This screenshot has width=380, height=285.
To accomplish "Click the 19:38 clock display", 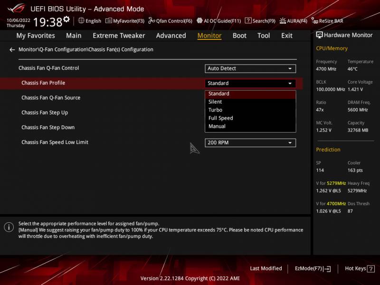I will click(x=48, y=22).
